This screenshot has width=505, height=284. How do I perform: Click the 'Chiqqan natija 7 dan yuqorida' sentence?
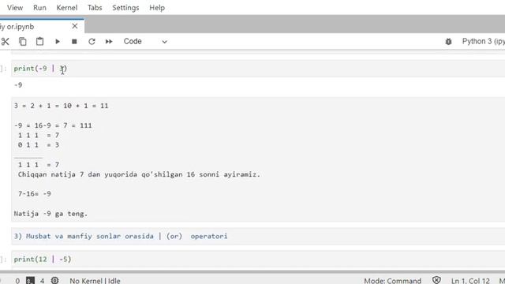(139, 174)
